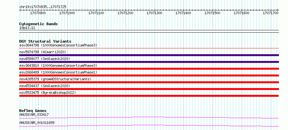Click the purple bar for nsv5974799
This screenshot has width=288, height=130.
149,55
